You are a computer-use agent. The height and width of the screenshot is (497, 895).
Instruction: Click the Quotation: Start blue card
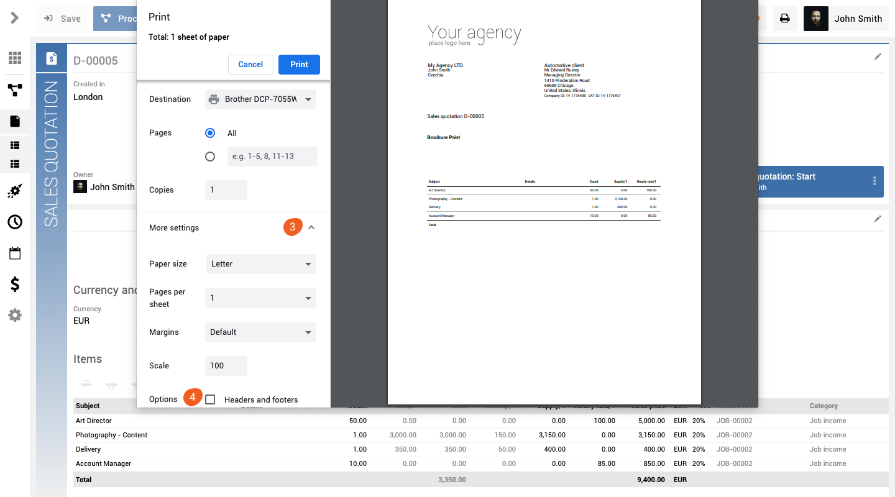[820, 181]
